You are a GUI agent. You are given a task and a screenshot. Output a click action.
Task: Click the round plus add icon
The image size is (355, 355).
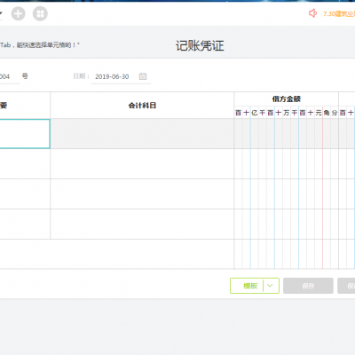(19, 13)
